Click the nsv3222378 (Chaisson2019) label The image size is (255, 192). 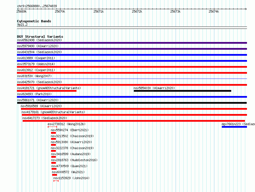(x=72, y=148)
